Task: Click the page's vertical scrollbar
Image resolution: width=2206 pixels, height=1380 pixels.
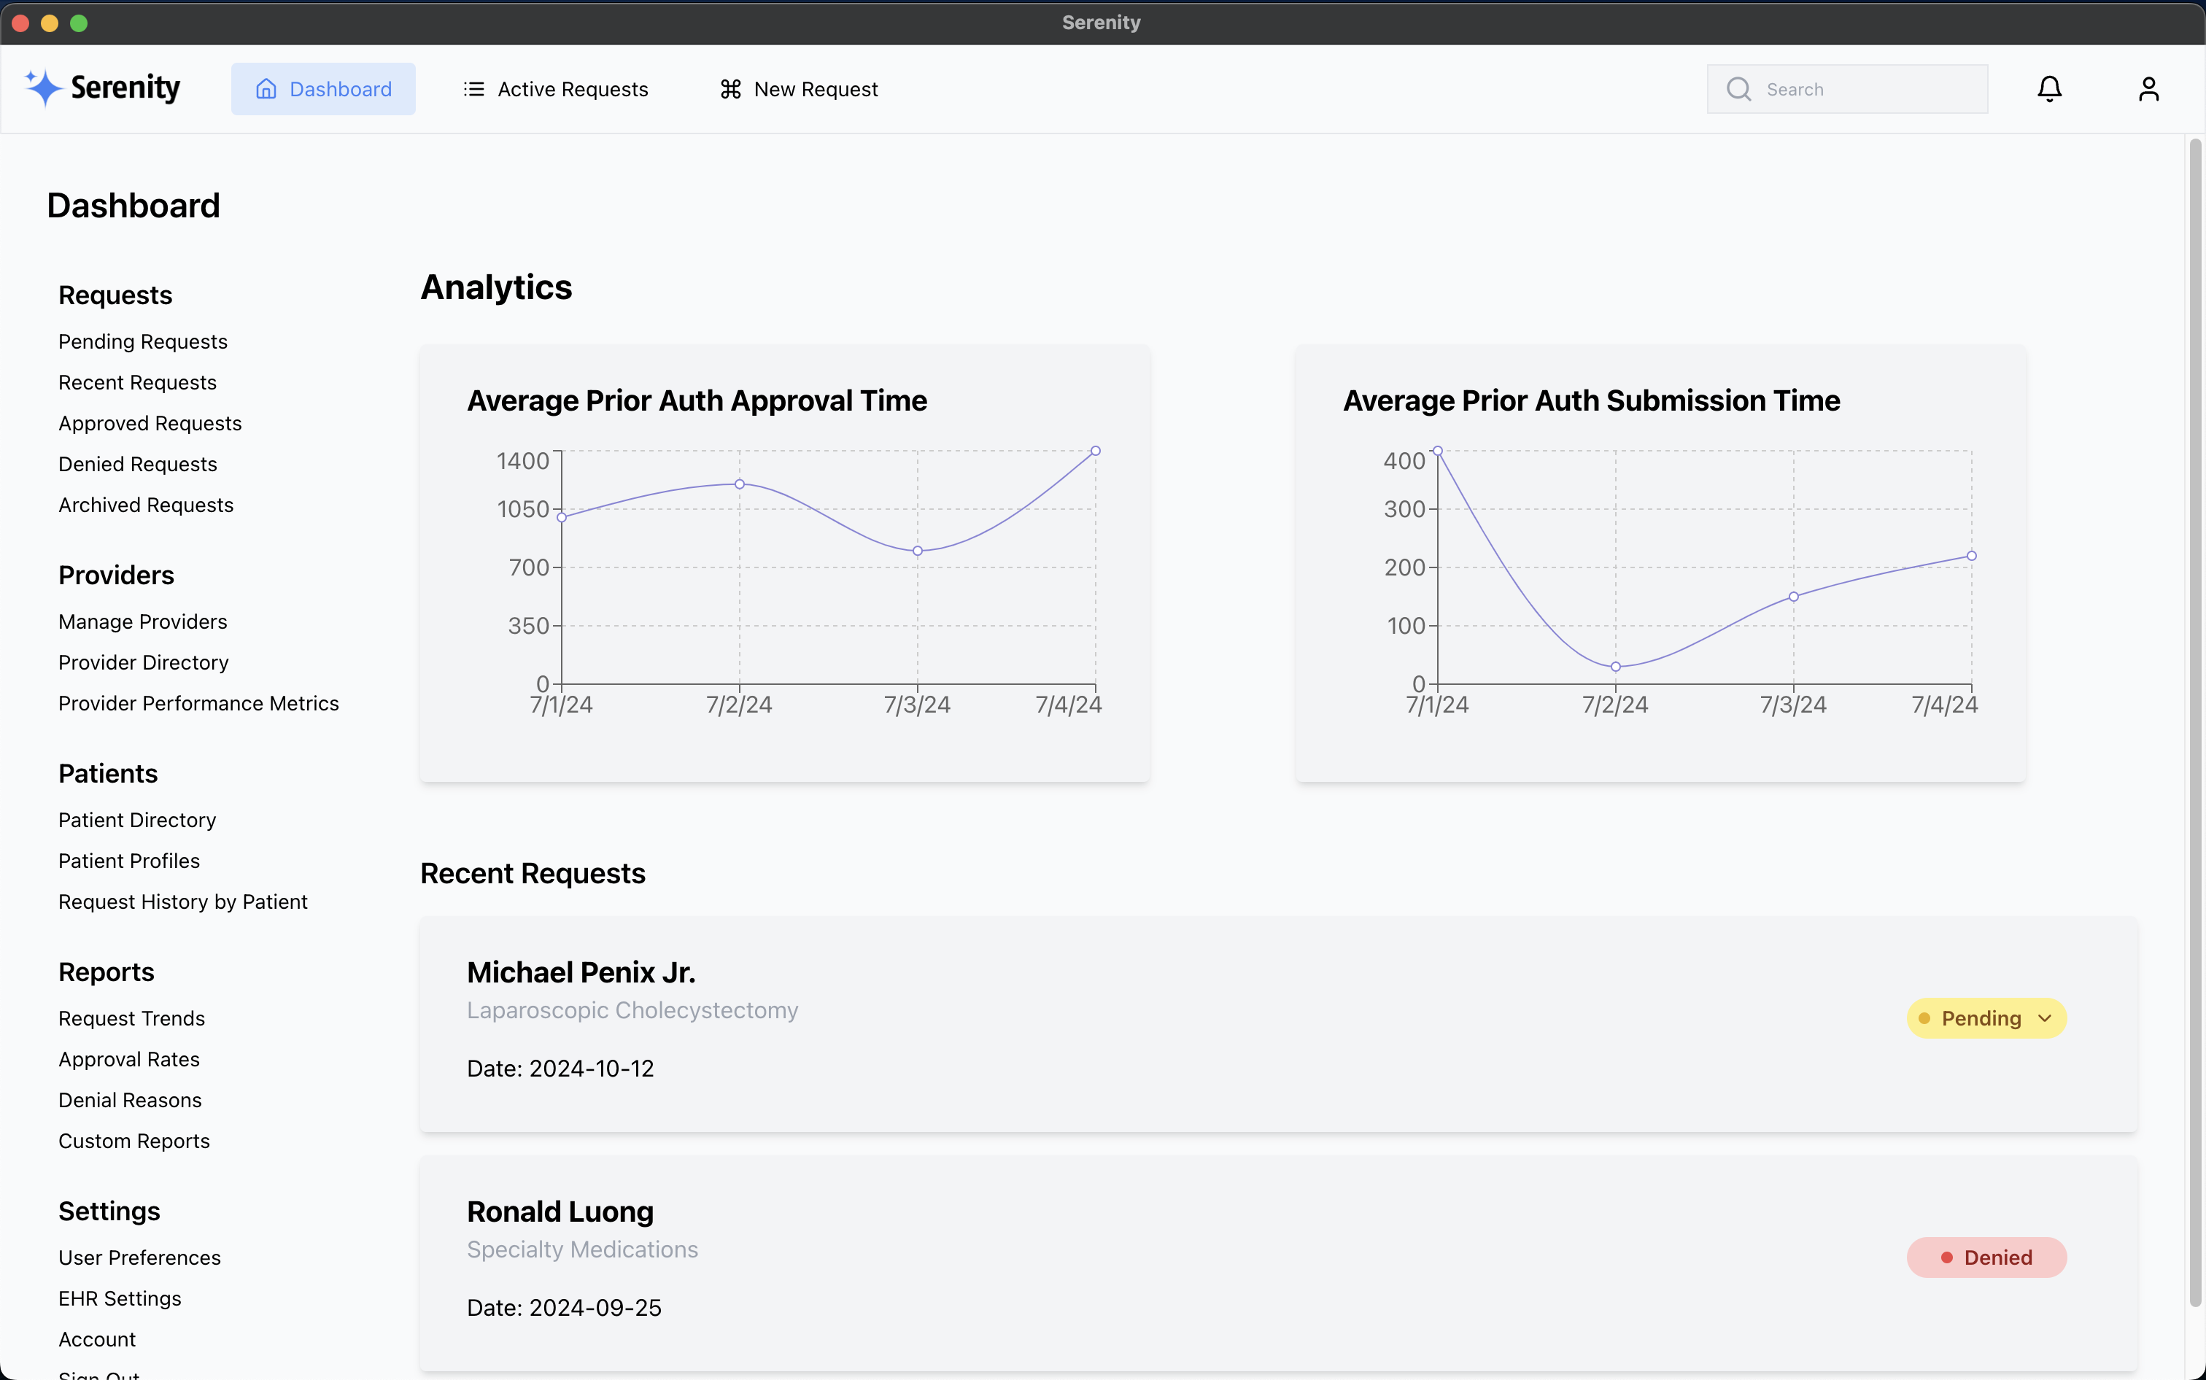Action: (x=2195, y=721)
